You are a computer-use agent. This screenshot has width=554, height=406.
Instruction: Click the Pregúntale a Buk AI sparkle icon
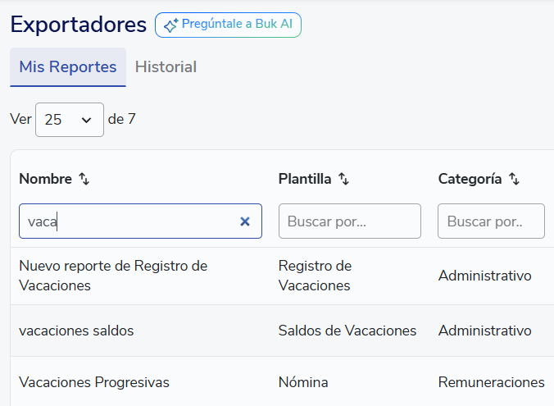pyautogui.click(x=170, y=25)
